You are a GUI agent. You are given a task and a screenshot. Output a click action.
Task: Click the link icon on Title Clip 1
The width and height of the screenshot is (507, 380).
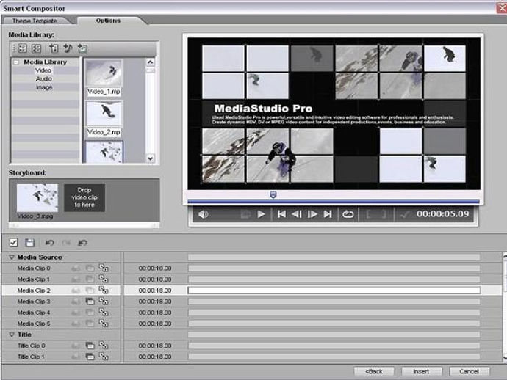point(104,357)
